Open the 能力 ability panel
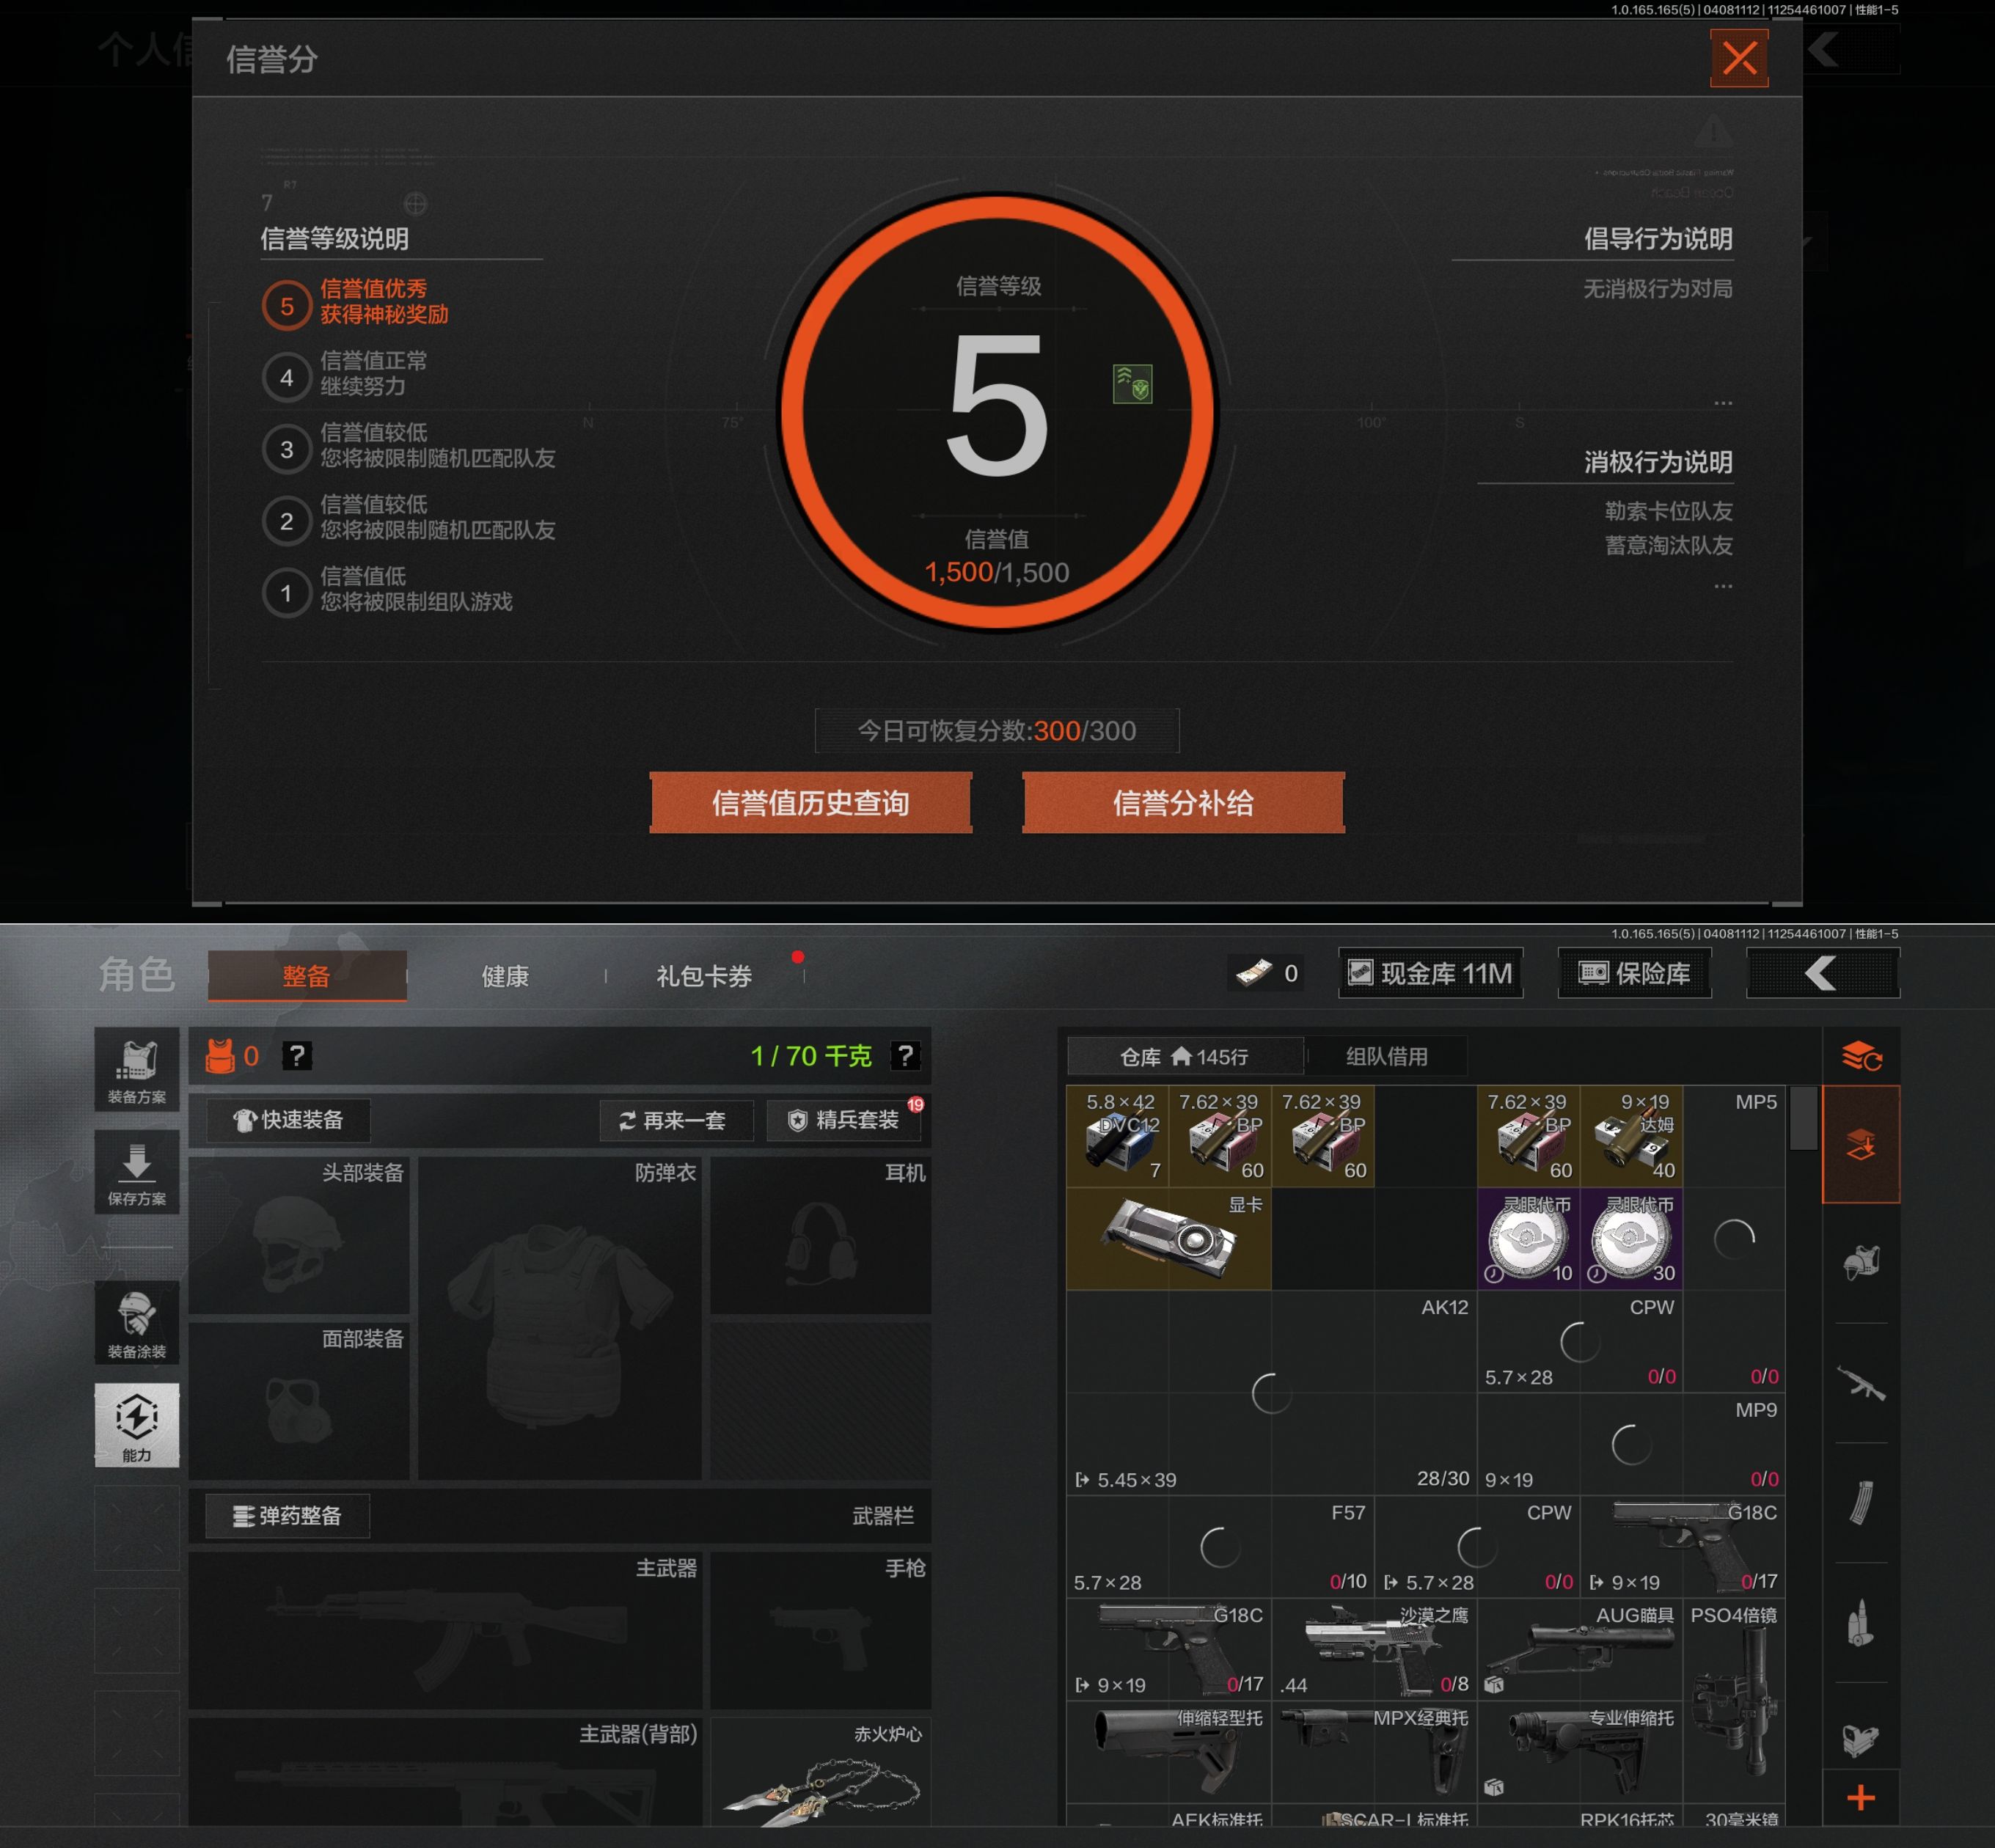 click(137, 1424)
